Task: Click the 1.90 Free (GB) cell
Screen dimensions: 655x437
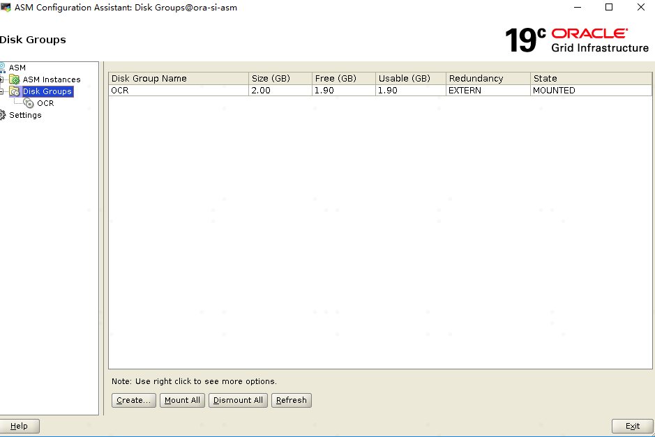Action: click(344, 91)
